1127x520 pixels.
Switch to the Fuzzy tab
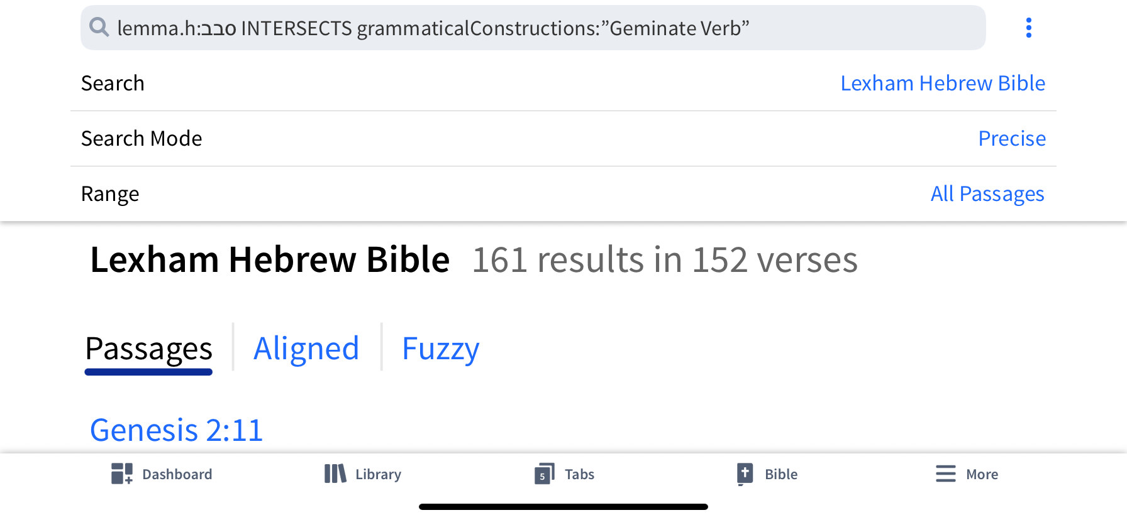pos(440,349)
